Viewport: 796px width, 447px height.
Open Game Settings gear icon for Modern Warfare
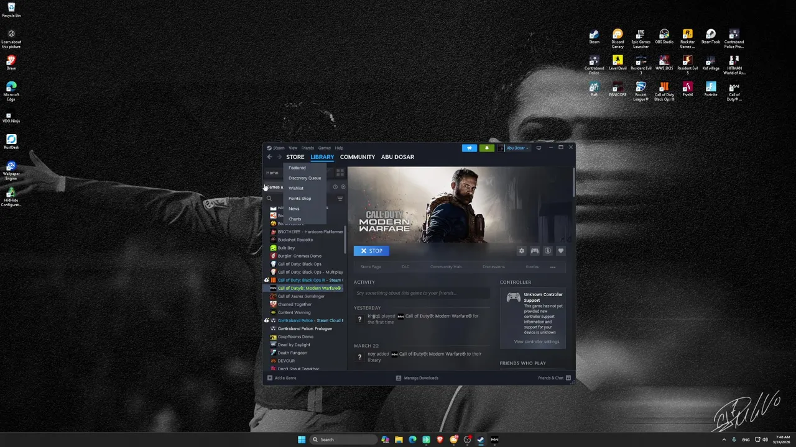pyautogui.click(x=522, y=251)
